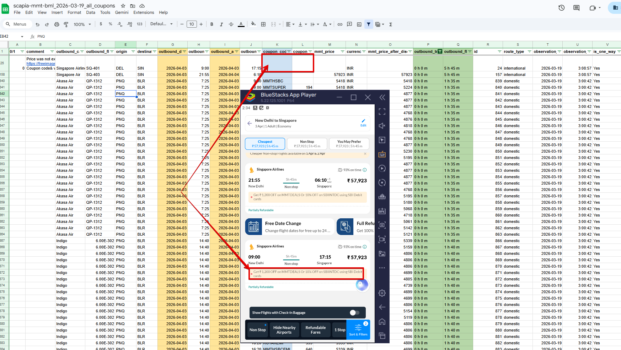Open active filter on outbound_tr column P
621x350 pixels.
(440, 51)
